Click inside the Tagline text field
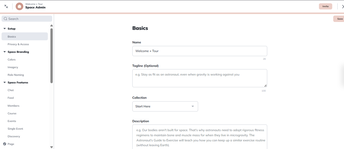Image resolution: width=344 pixels, height=149 pixels. click(x=200, y=78)
